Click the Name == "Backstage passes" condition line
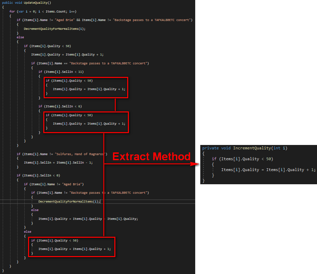Image resolution: width=317 pixels, height=274 pixels. tap(90, 63)
